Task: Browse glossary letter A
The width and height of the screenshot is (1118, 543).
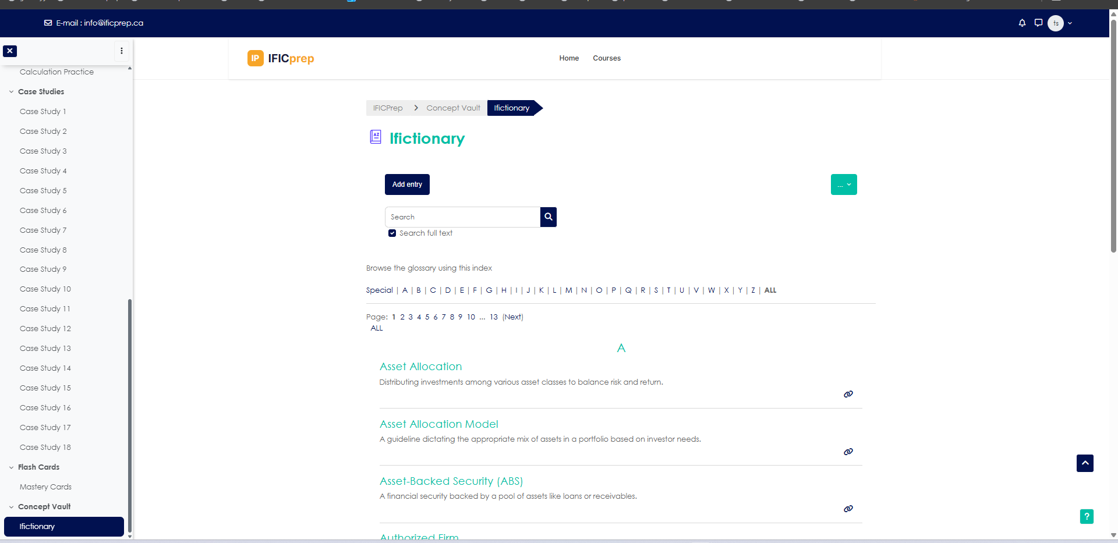Action: click(405, 290)
